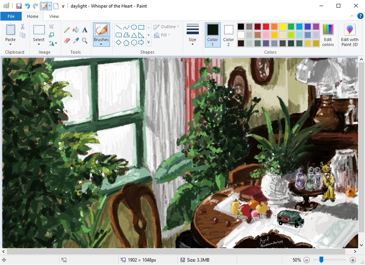This screenshot has width=365, height=265.
Task: Click the Resize icon in Image group
Action: pos(52,35)
